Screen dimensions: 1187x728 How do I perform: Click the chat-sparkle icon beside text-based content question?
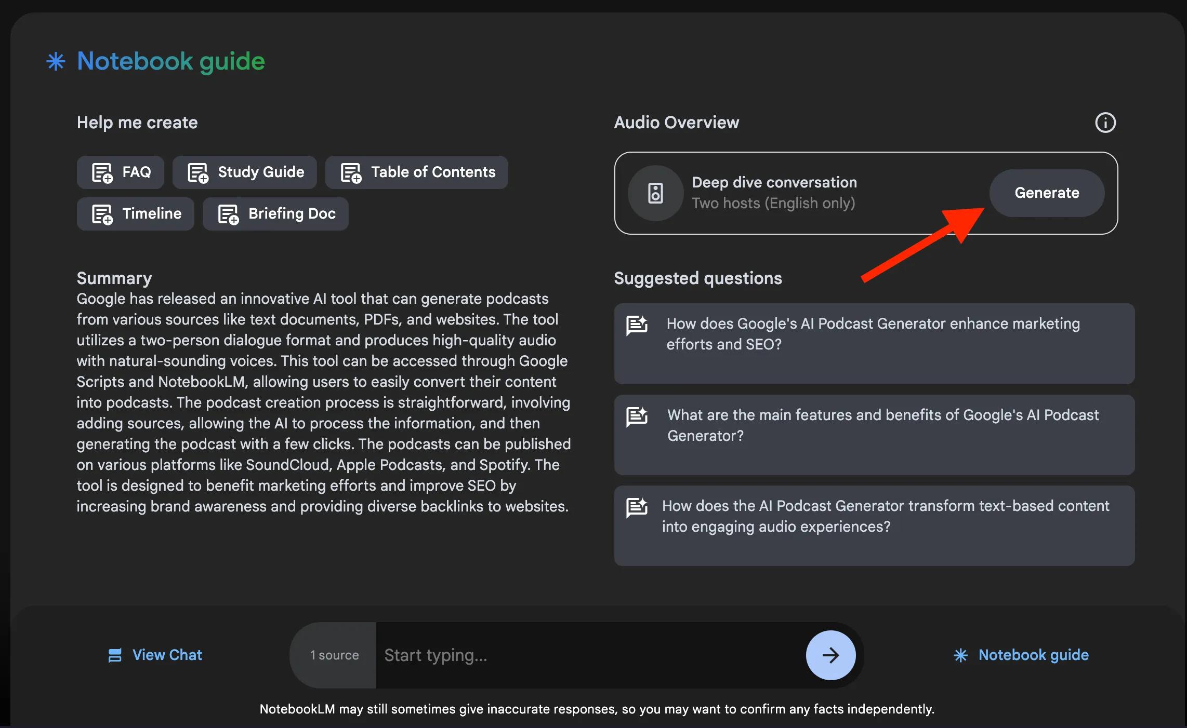point(637,507)
